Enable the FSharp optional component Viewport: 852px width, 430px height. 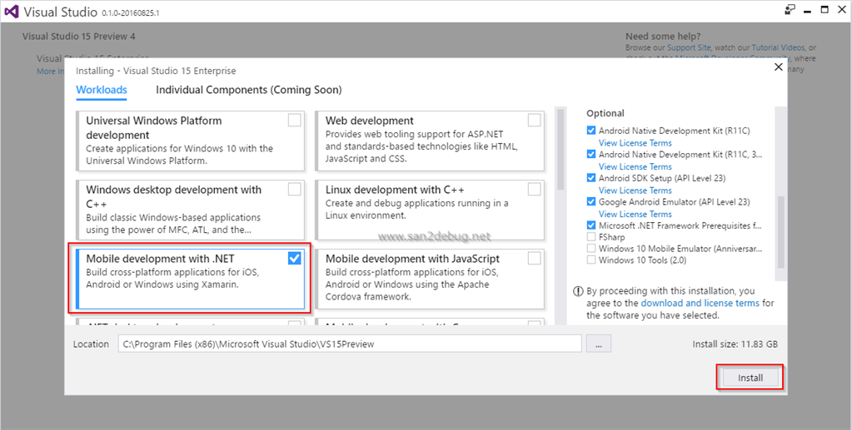pos(591,237)
